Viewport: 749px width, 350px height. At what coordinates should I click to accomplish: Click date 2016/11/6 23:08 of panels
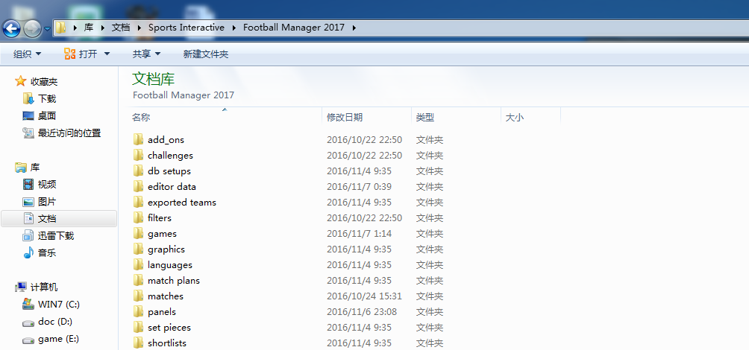[x=362, y=312]
